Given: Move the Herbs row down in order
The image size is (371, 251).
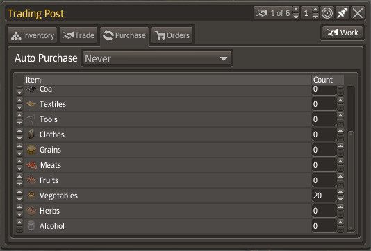Looking at the screenshot, I should tap(19, 214).
